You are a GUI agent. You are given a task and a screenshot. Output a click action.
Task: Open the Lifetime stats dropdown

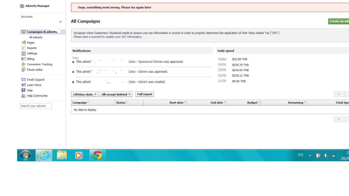pyautogui.click(x=85, y=94)
